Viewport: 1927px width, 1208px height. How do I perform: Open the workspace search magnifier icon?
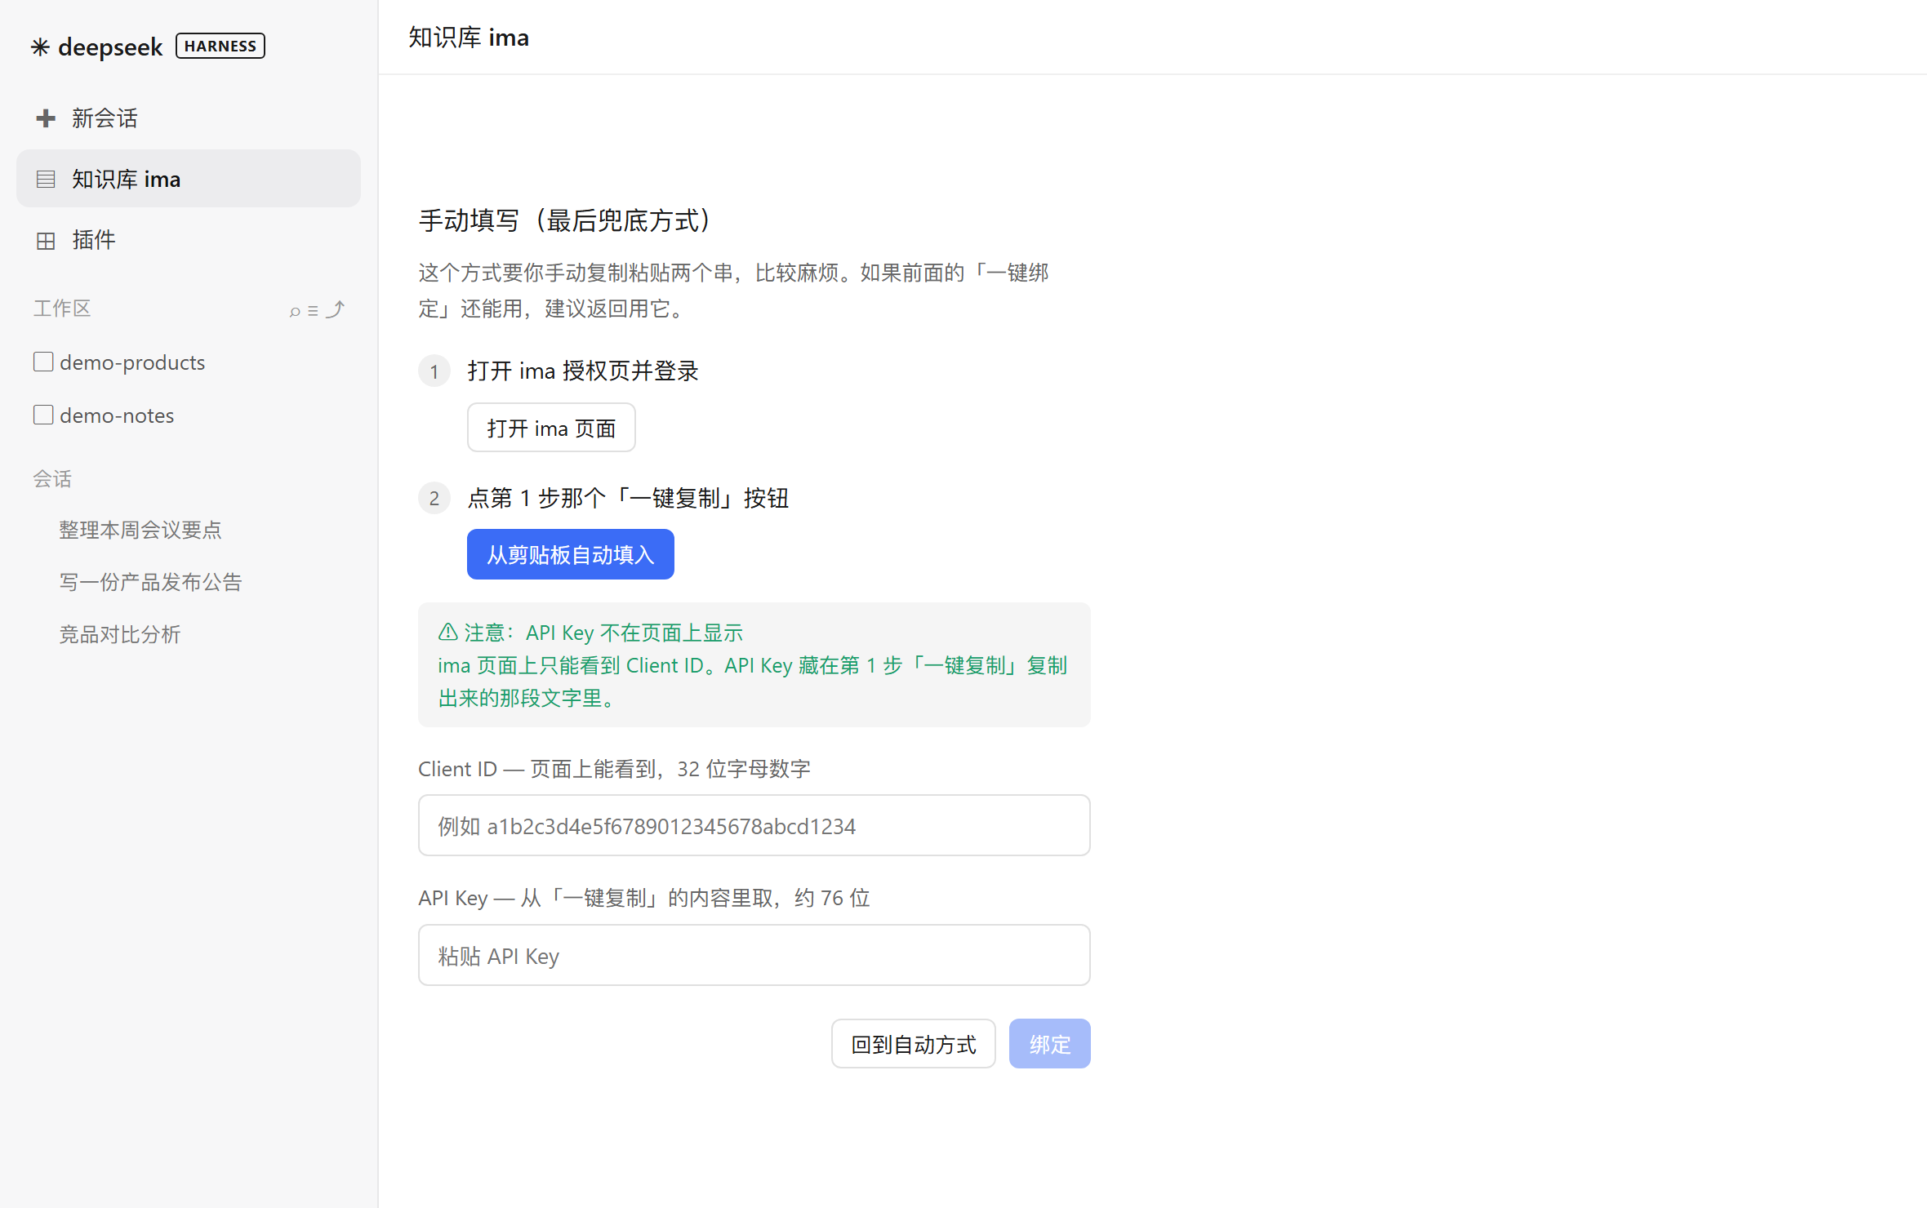coord(295,311)
